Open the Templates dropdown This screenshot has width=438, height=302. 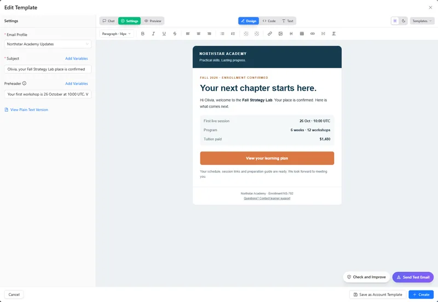[x=422, y=21]
